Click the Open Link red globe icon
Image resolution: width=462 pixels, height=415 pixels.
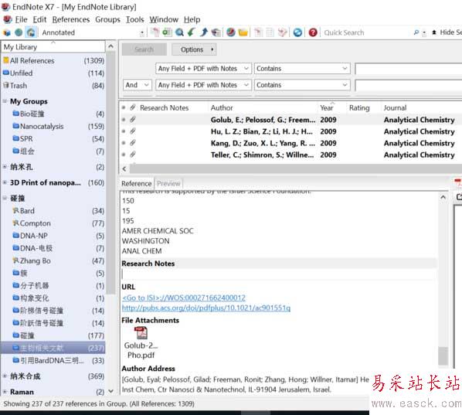coord(231,32)
